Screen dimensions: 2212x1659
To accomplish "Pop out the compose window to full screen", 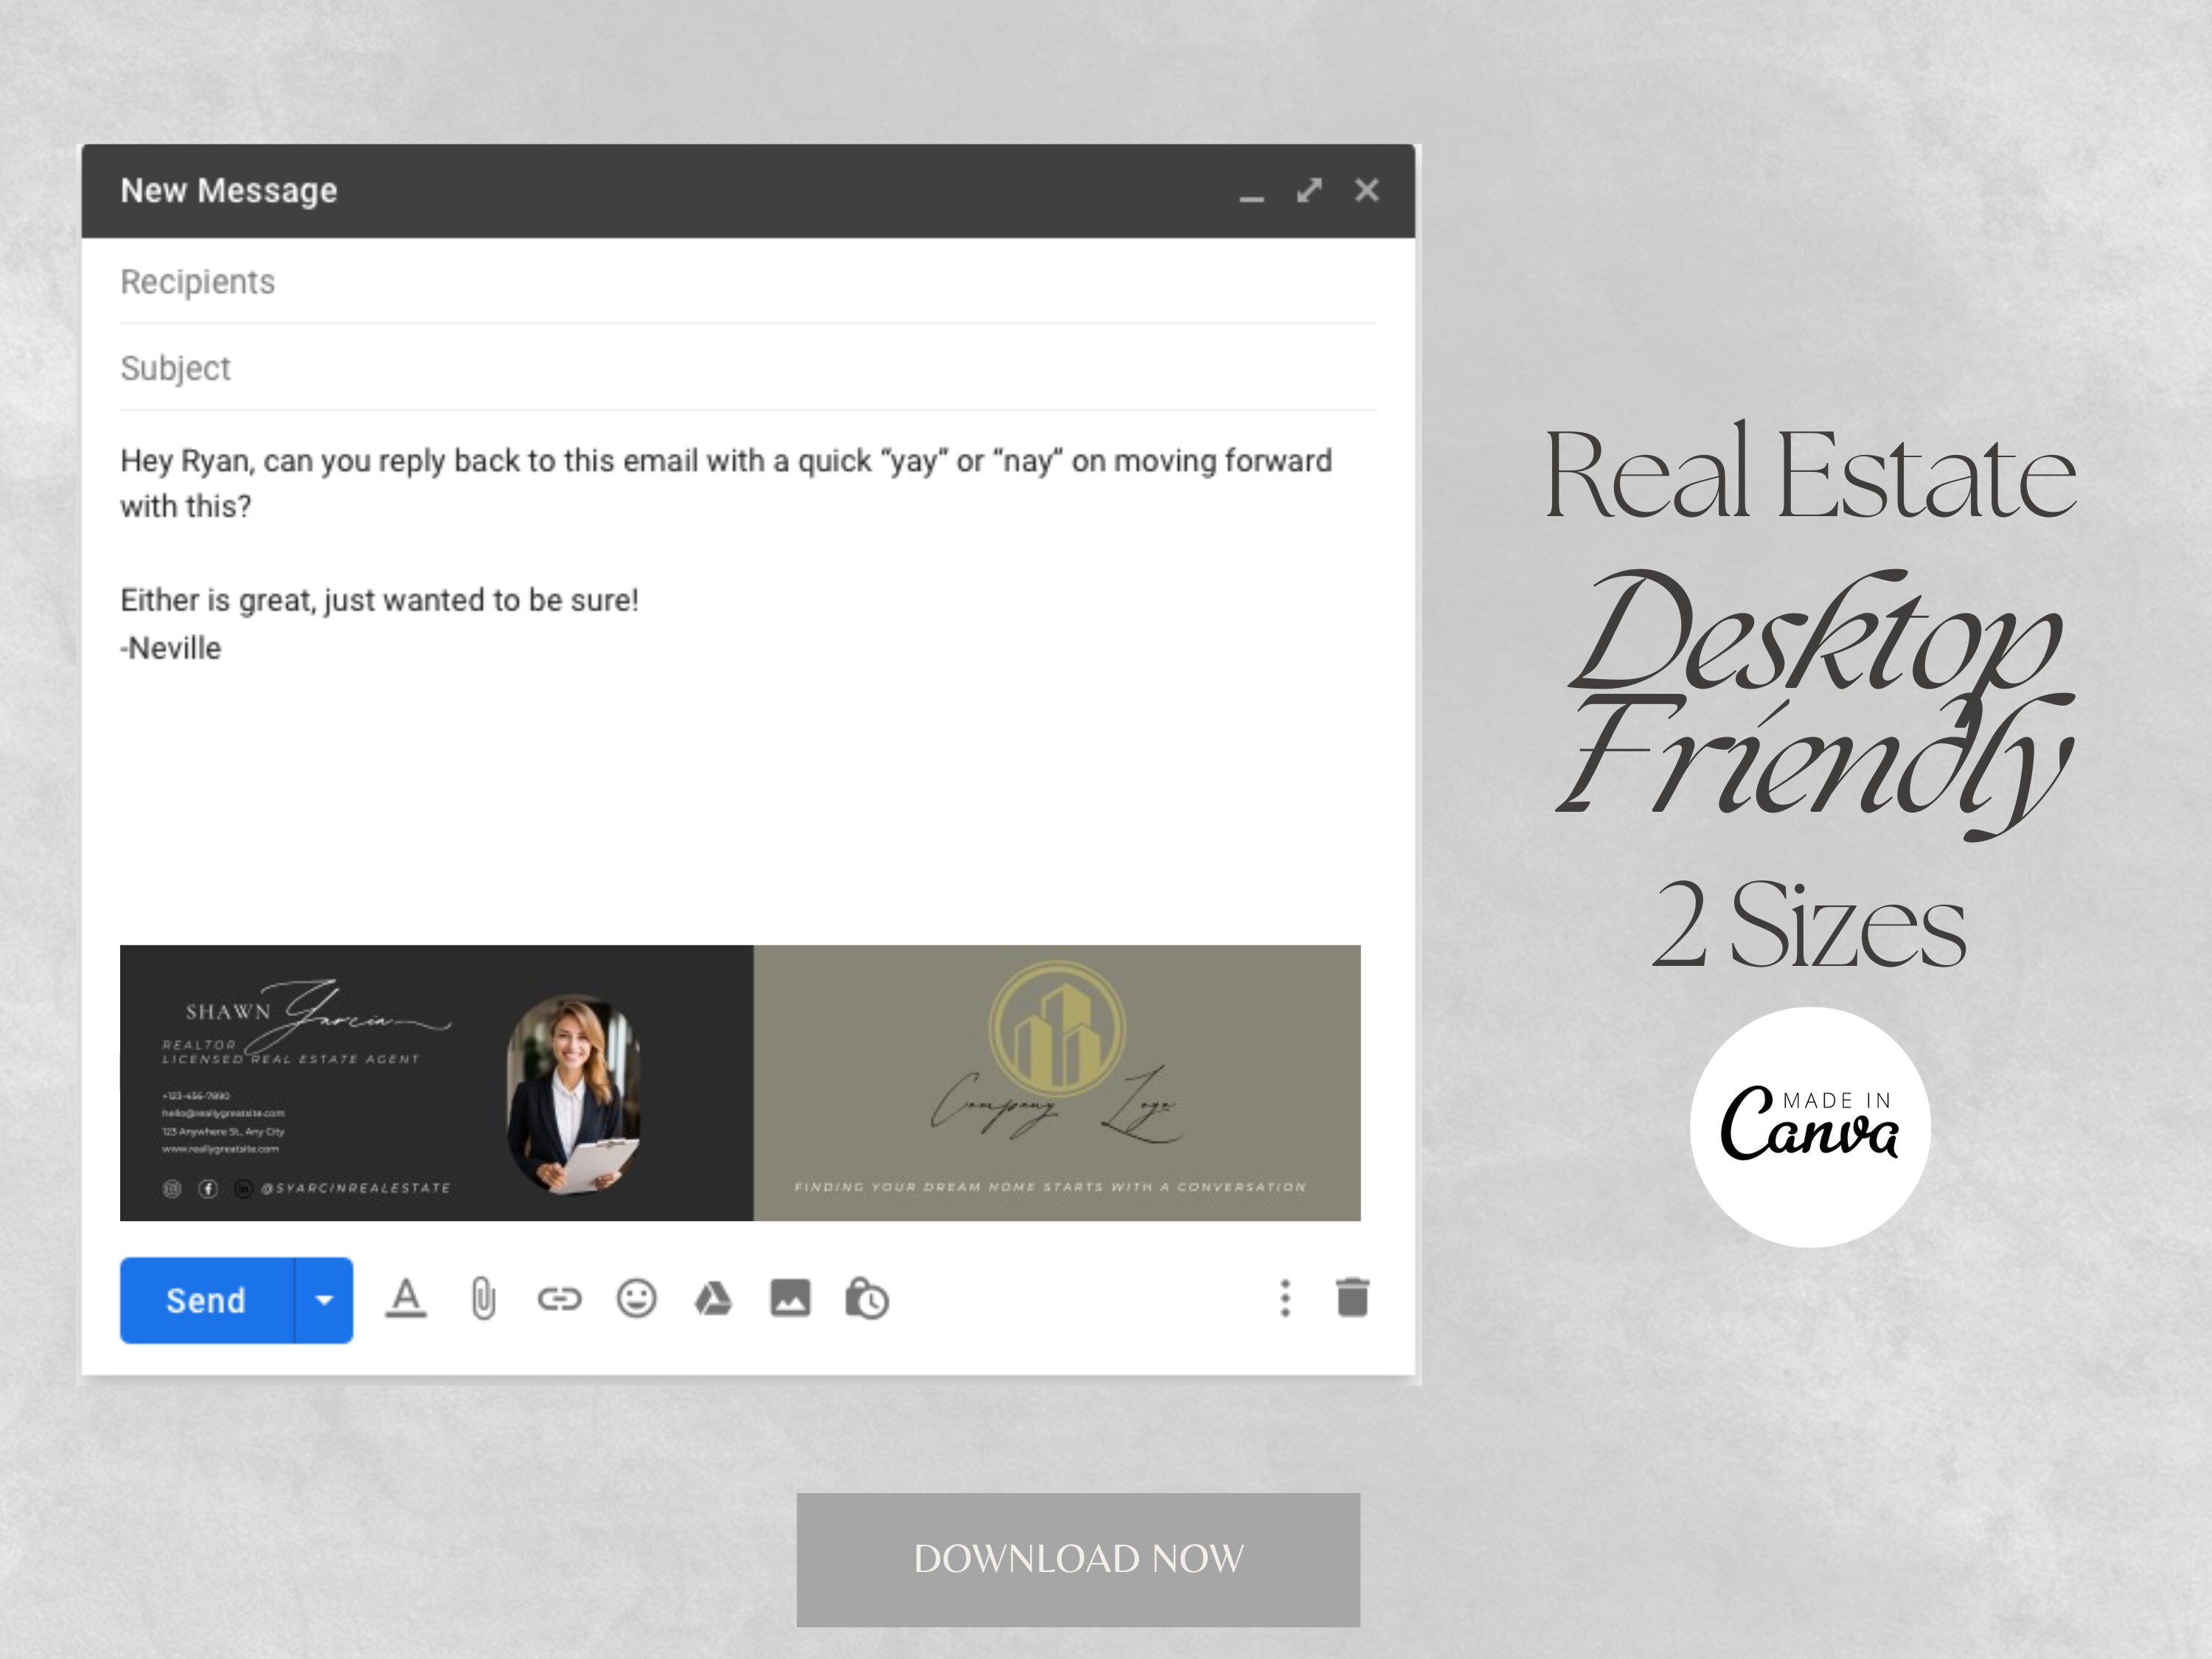I will pos(1308,190).
